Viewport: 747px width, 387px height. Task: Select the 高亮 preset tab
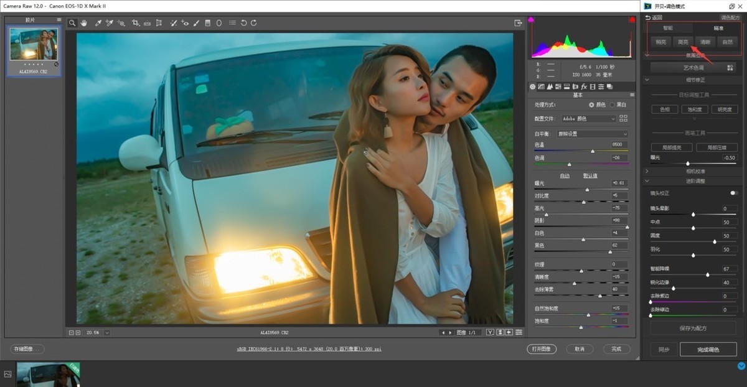683,42
